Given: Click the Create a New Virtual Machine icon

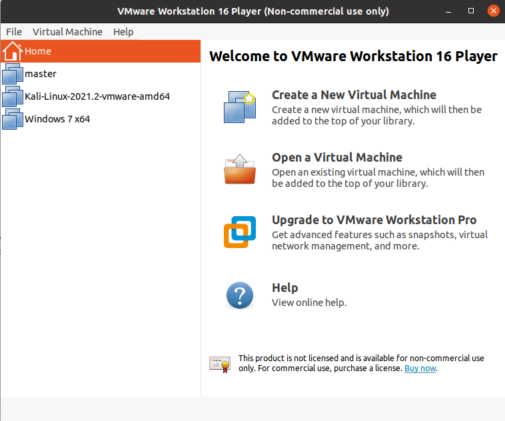Looking at the screenshot, I should click(239, 106).
